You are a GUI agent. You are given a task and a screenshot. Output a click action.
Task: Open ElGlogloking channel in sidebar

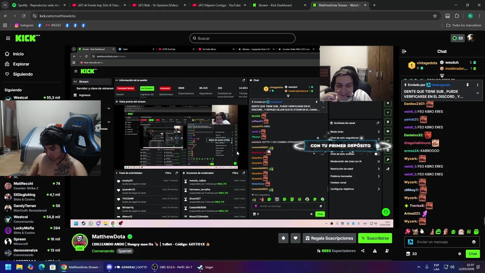(x=32, y=197)
